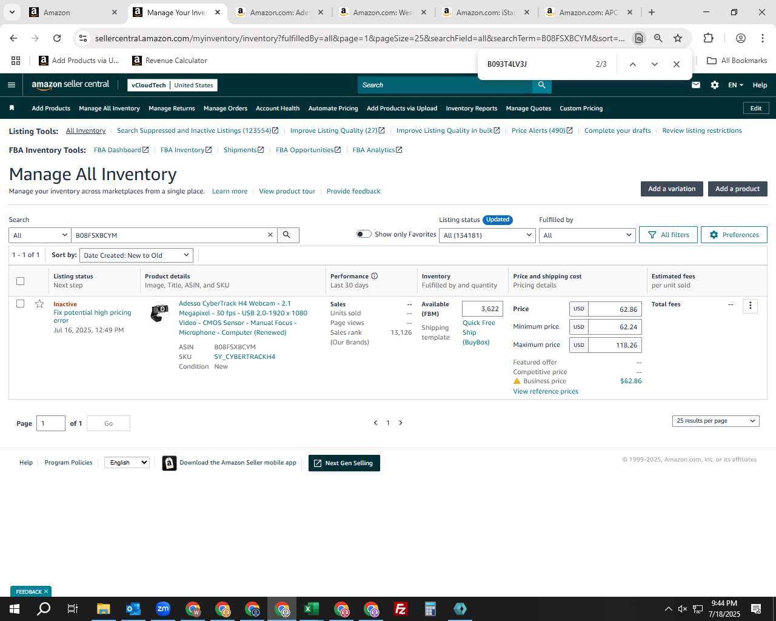Go to next find-in-page result arrow

655,64
